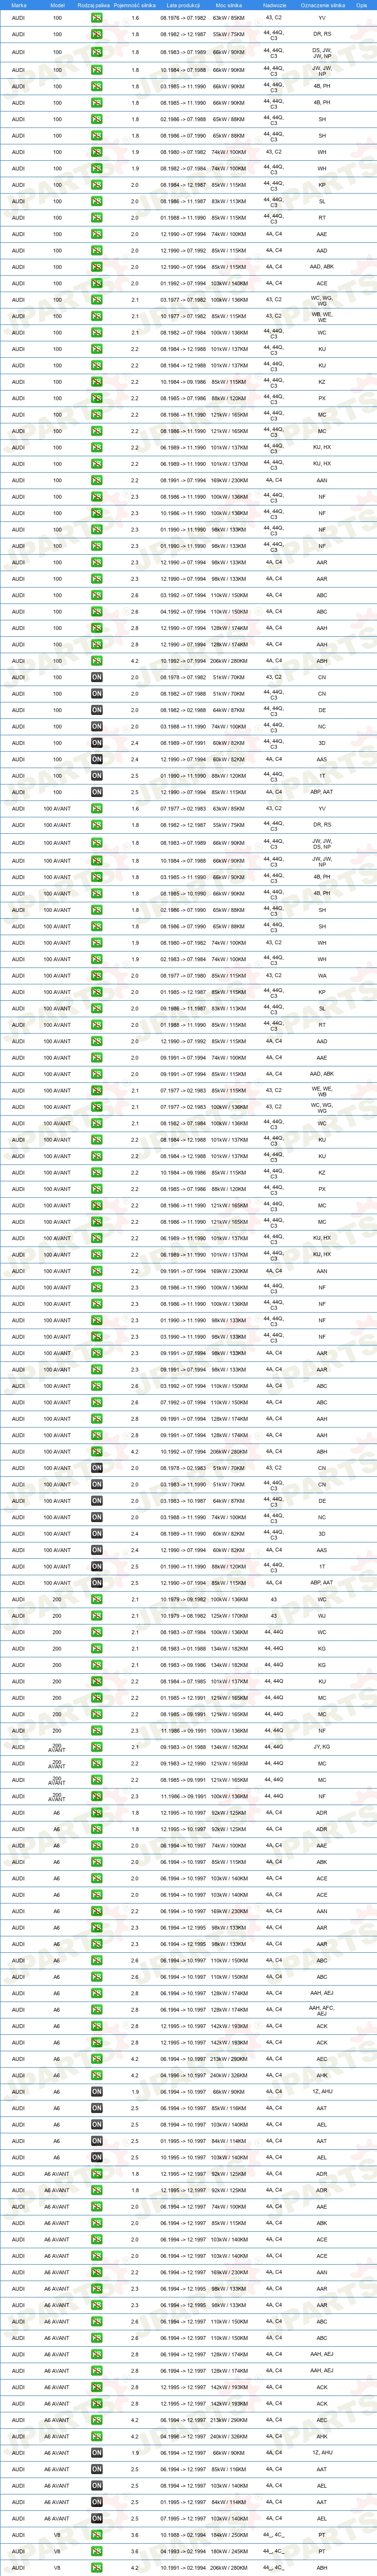
Task: Click petrol icon for Audi A6 2.0 AAE
Action: 97,1846
